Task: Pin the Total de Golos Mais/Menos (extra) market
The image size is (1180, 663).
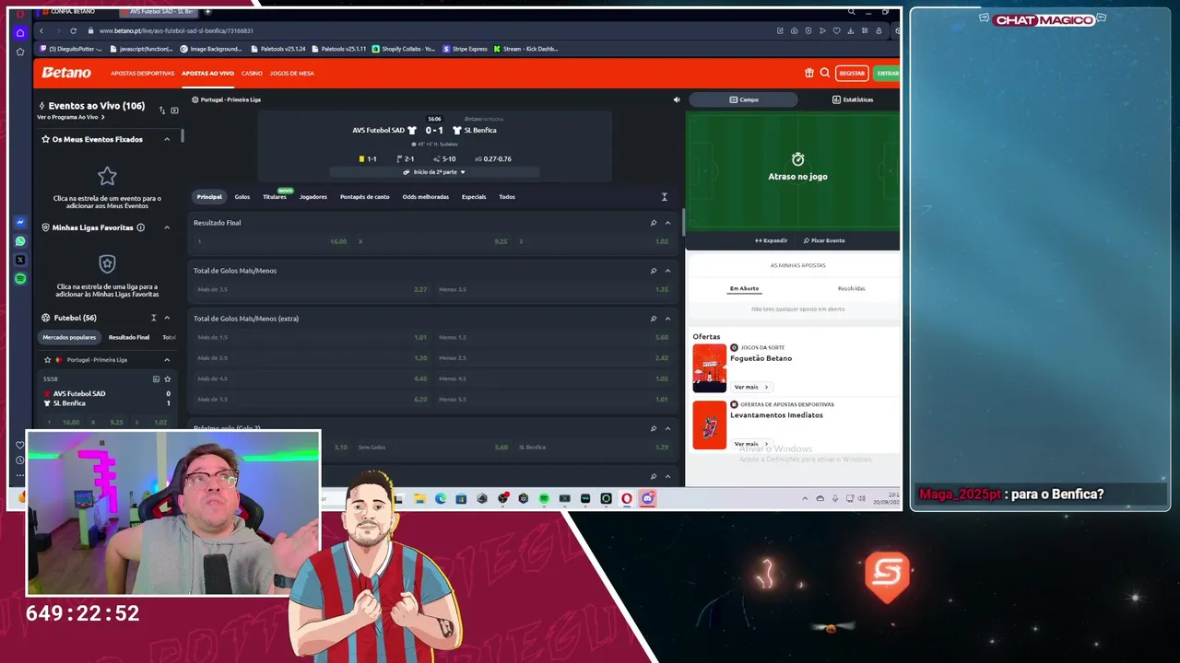Action: 654,319
